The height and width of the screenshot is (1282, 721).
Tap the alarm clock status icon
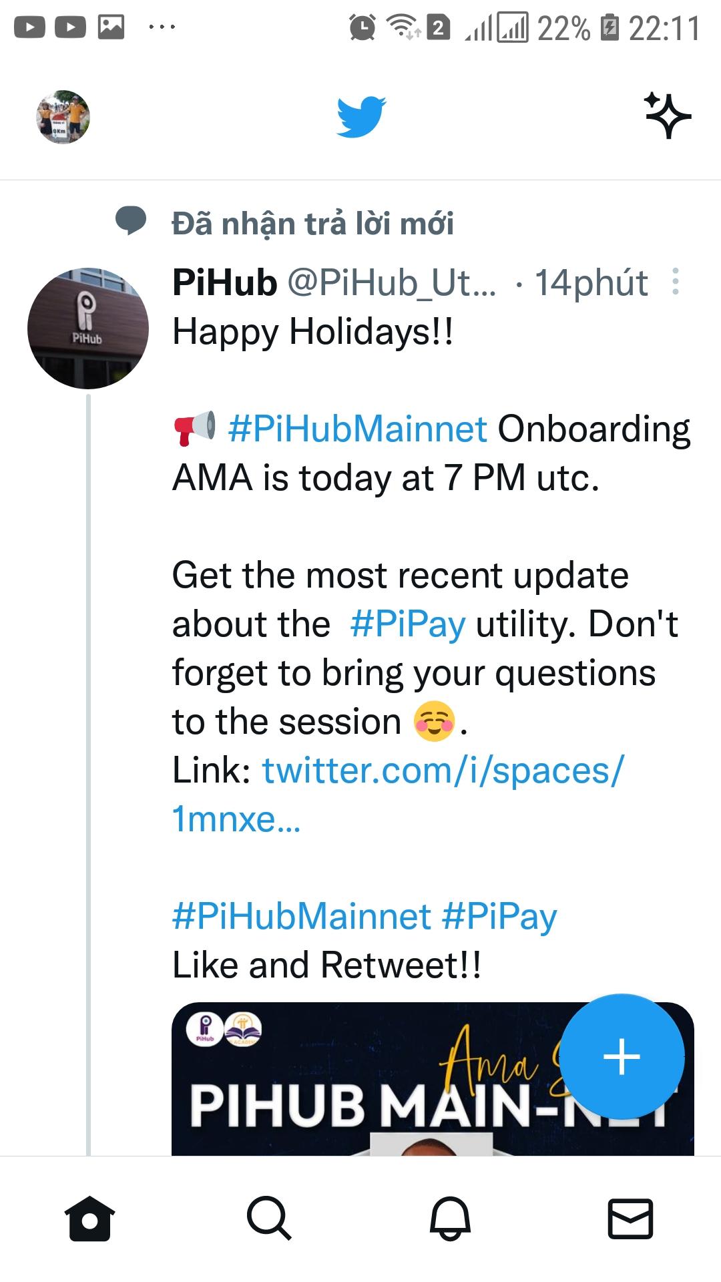coord(362,27)
